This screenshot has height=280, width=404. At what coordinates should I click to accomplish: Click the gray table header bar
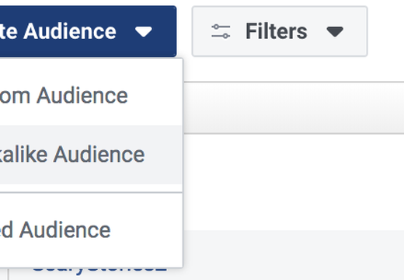[x=294, y=107]
